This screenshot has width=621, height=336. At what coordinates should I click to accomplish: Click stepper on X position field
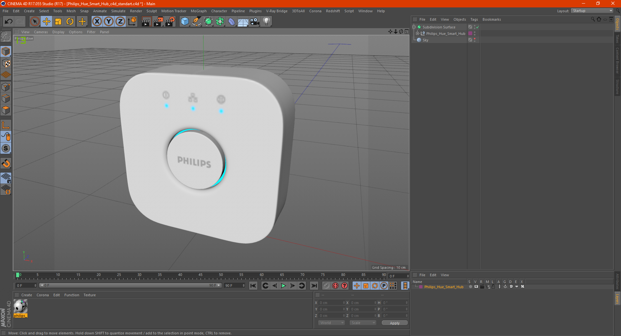coord(344,303)
